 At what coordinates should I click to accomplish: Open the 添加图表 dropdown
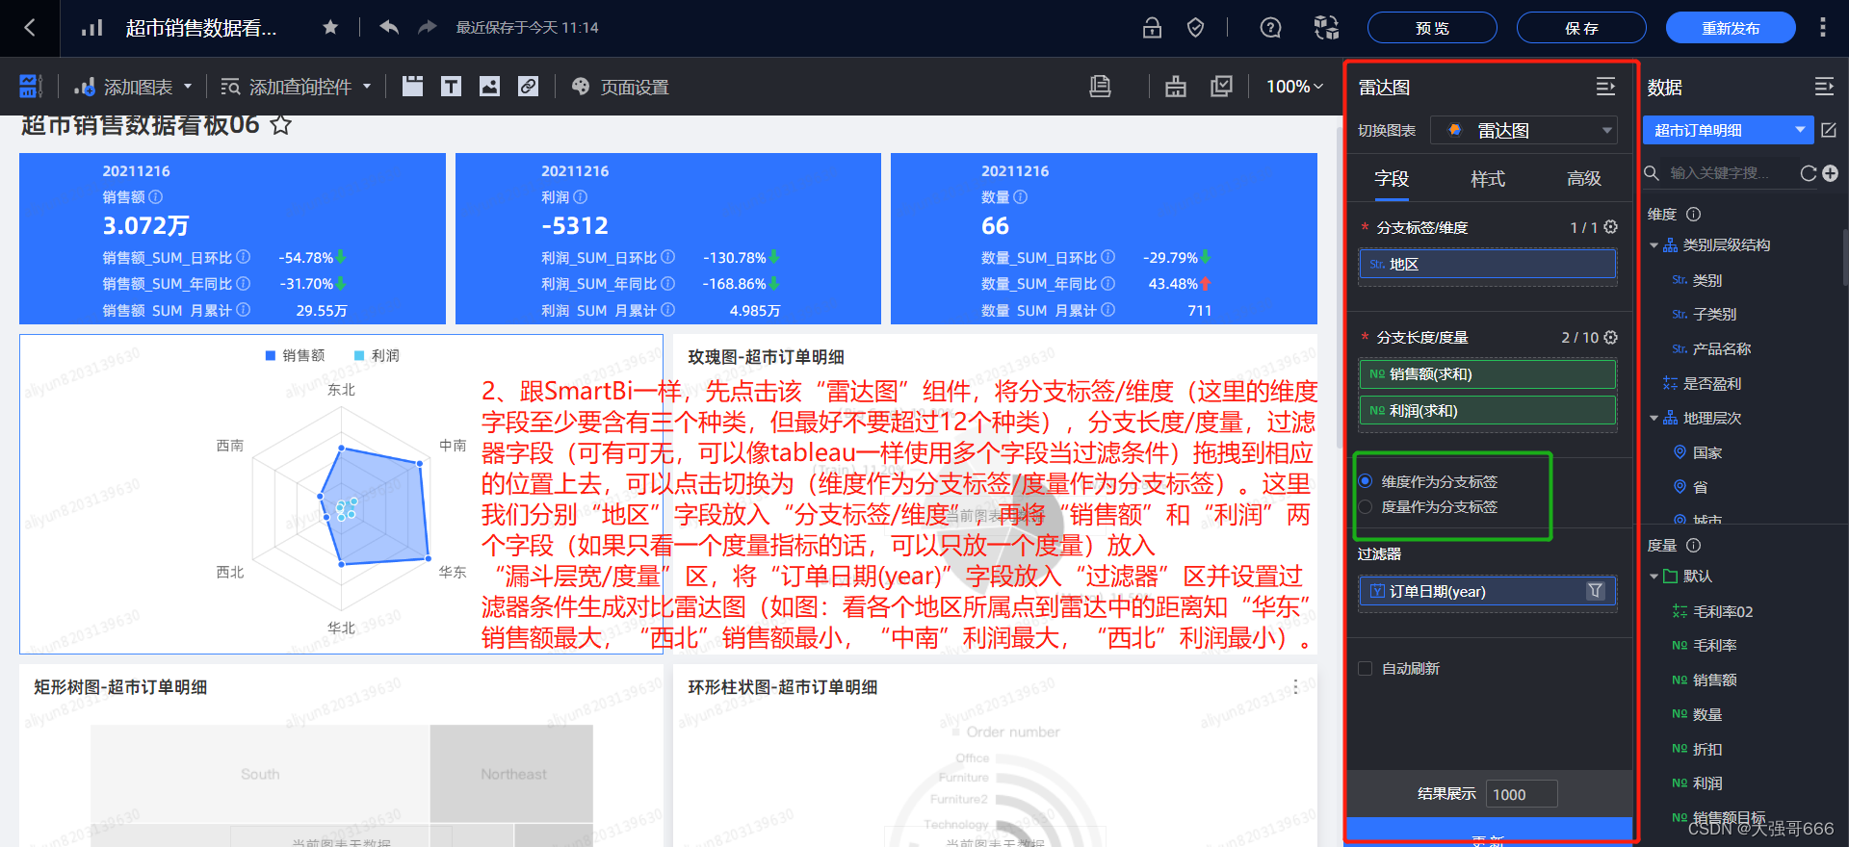point(134,87)
